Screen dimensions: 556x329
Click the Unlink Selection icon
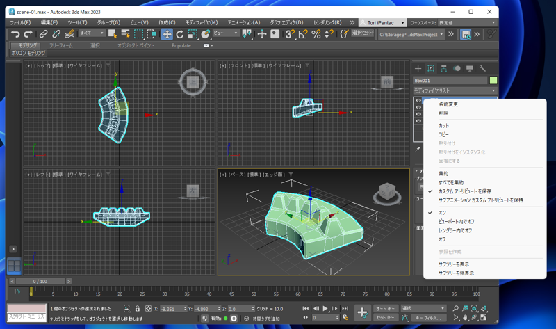56,34
